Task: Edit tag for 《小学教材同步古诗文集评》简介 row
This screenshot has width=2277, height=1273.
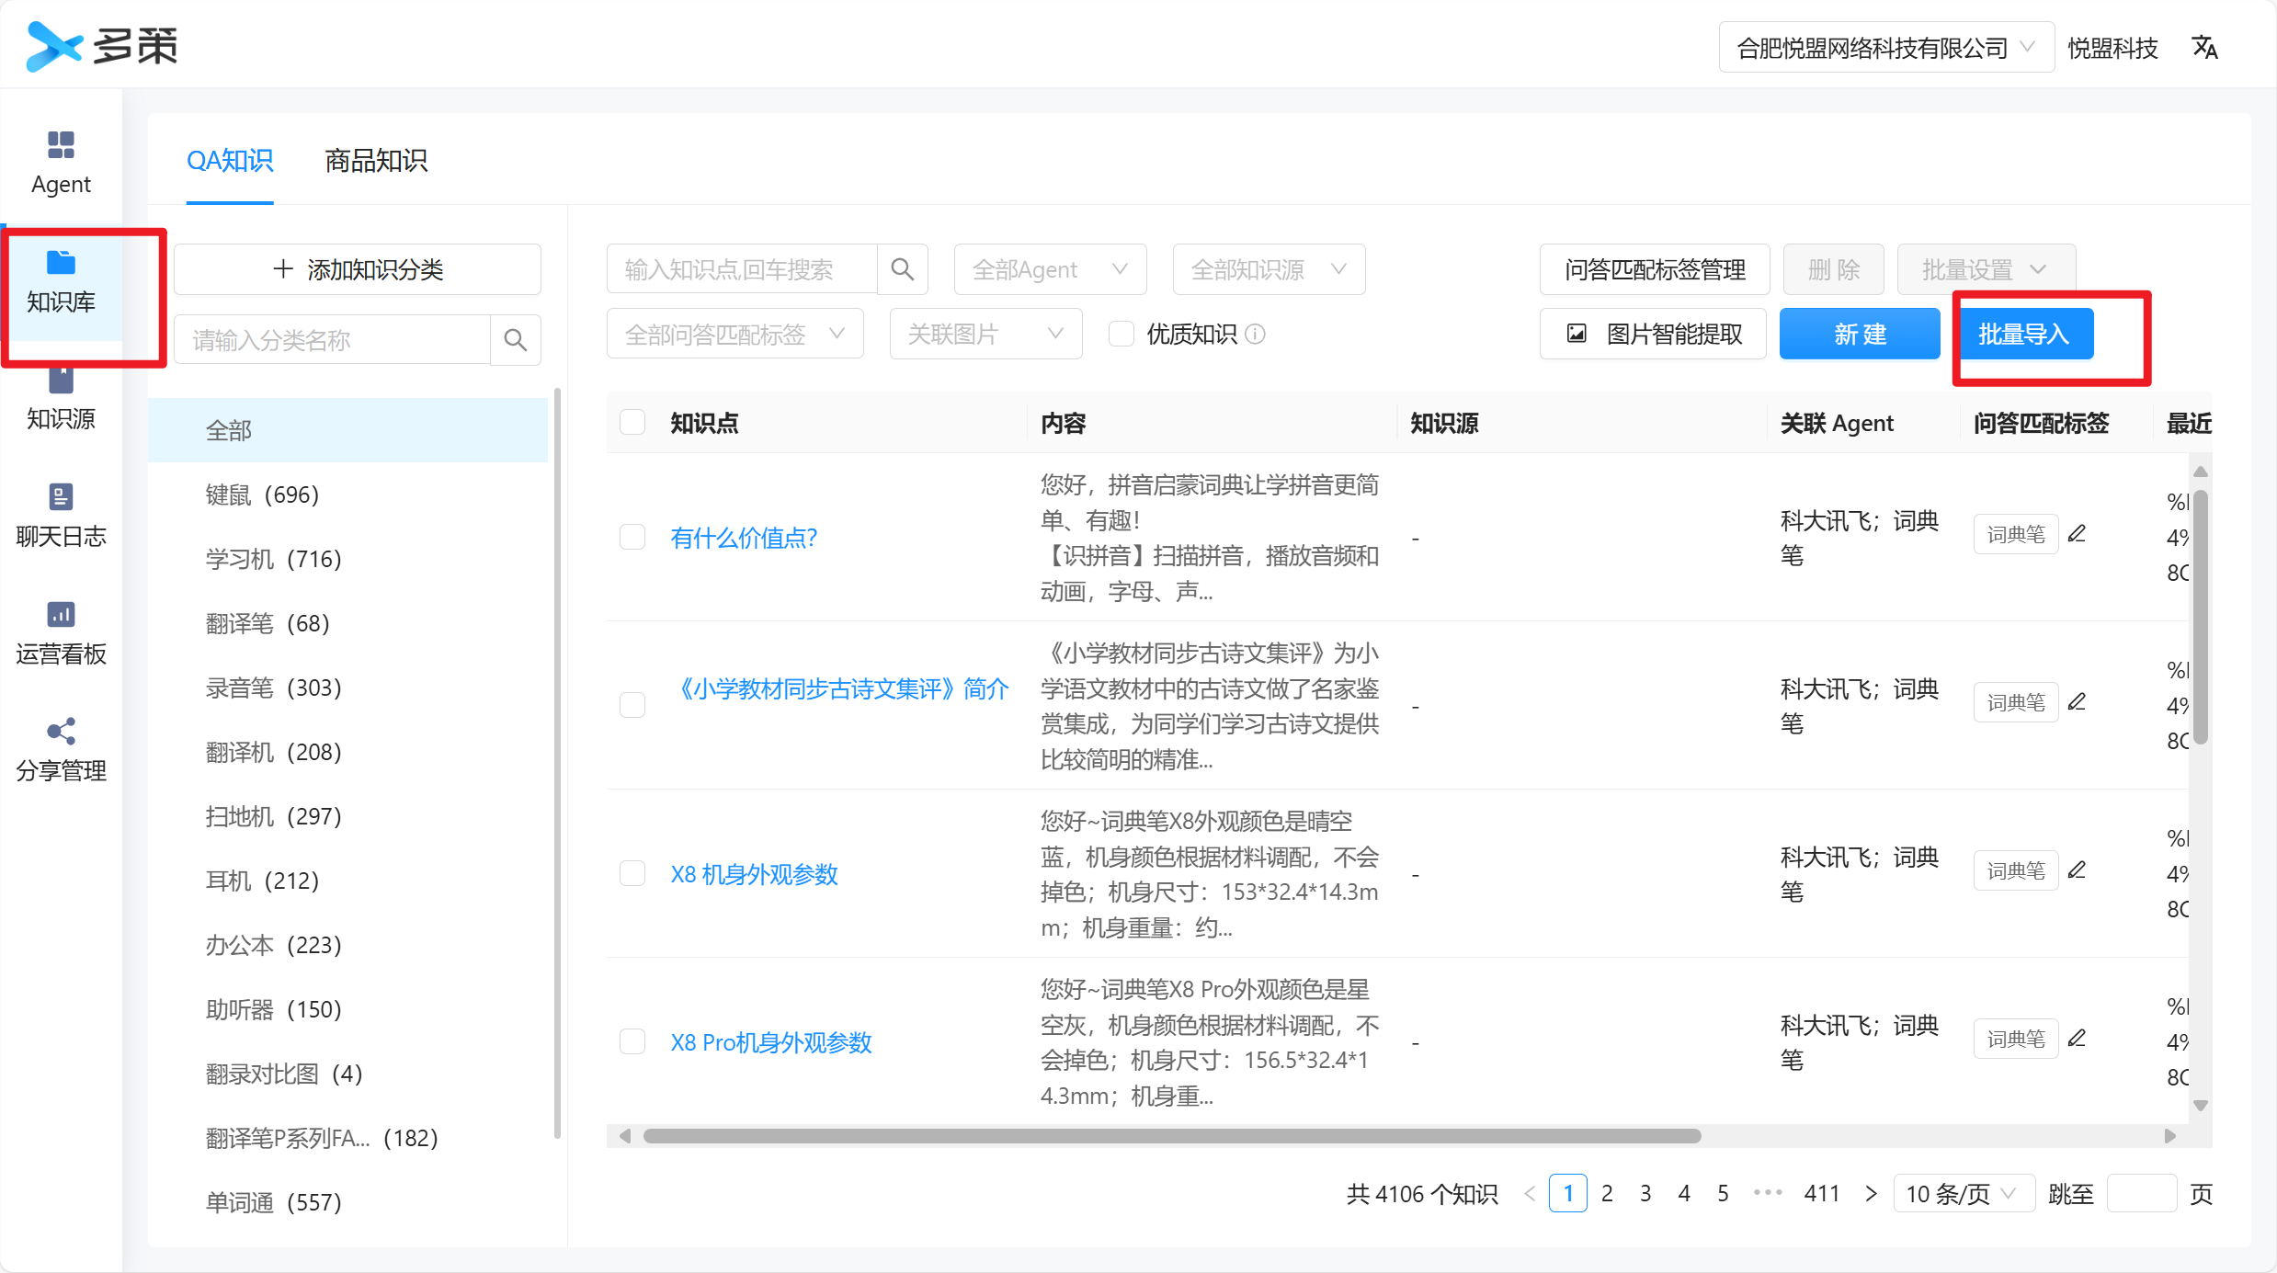Action: [x=2077, y=702]
